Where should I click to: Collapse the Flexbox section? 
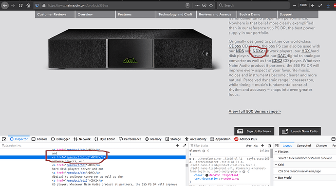click(x=276, y=152)
